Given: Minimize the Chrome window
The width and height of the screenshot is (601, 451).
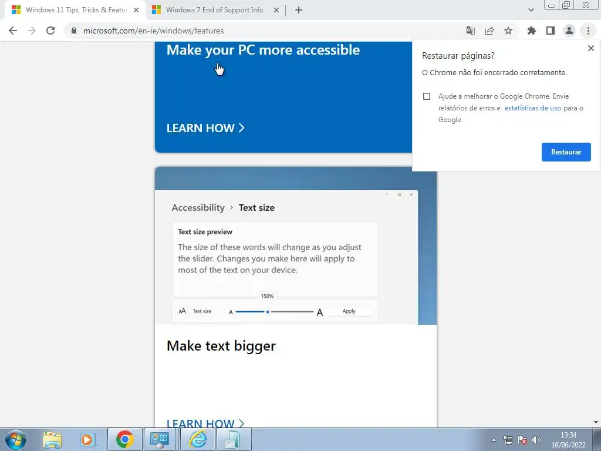Looking at the screenshot, I should point(552,5).
